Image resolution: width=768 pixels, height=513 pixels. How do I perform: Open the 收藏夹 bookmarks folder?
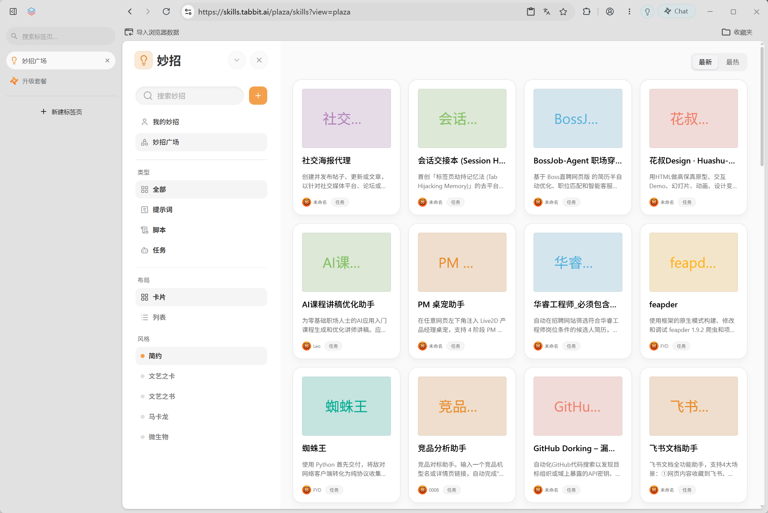pos(737,32)
